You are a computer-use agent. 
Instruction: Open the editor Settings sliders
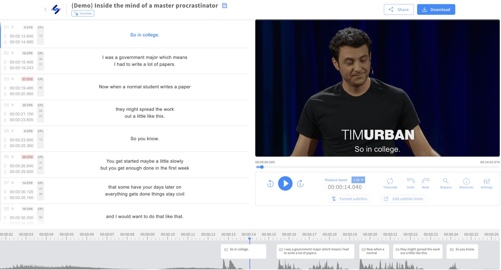tap(487, 183)
